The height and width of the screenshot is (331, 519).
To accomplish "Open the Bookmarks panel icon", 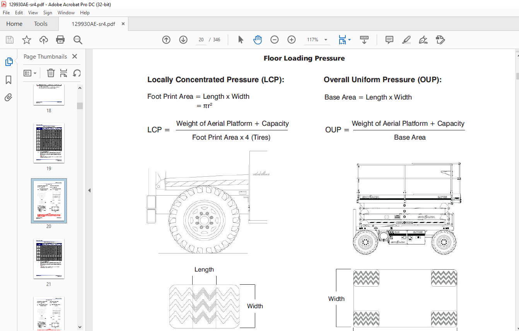I will pos(9,80).
